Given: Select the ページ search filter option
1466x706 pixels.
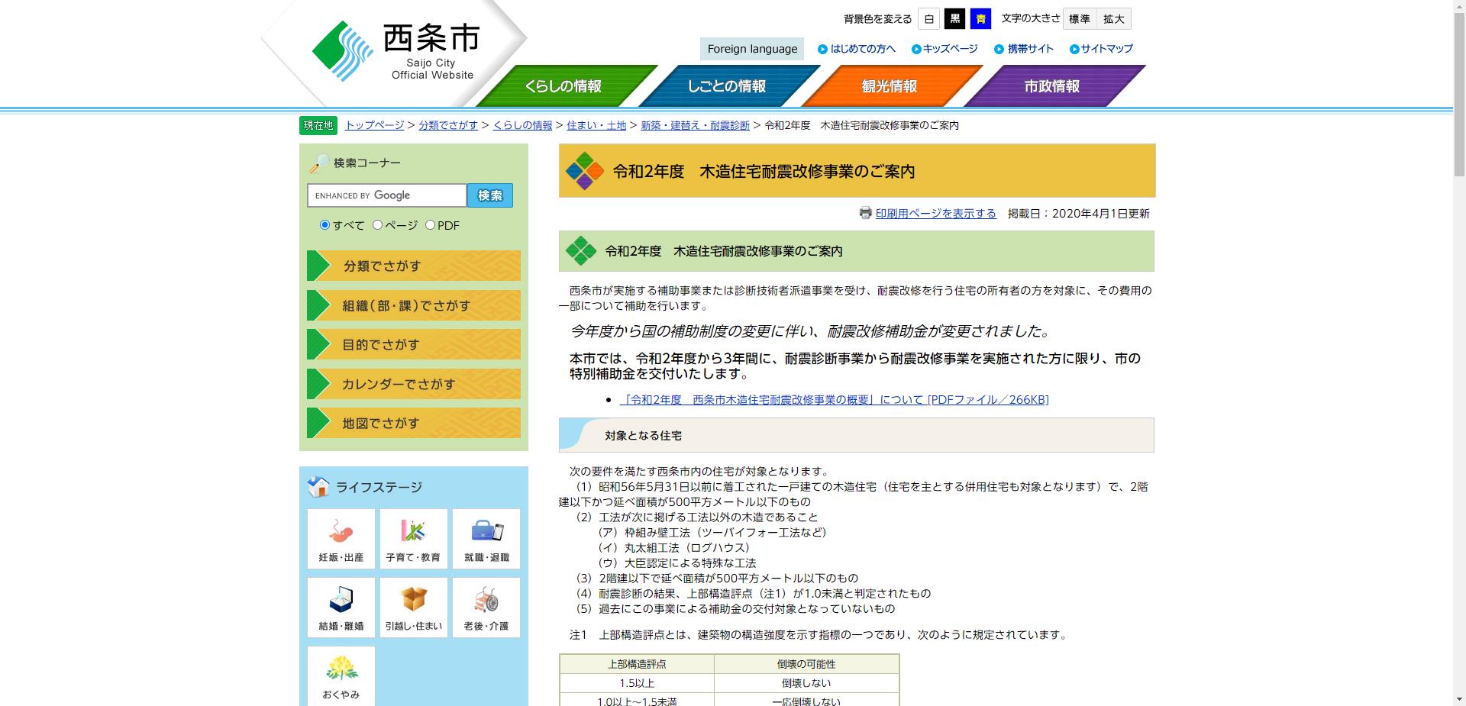Looking at the screenshot, I should click(x=376, y=225).
